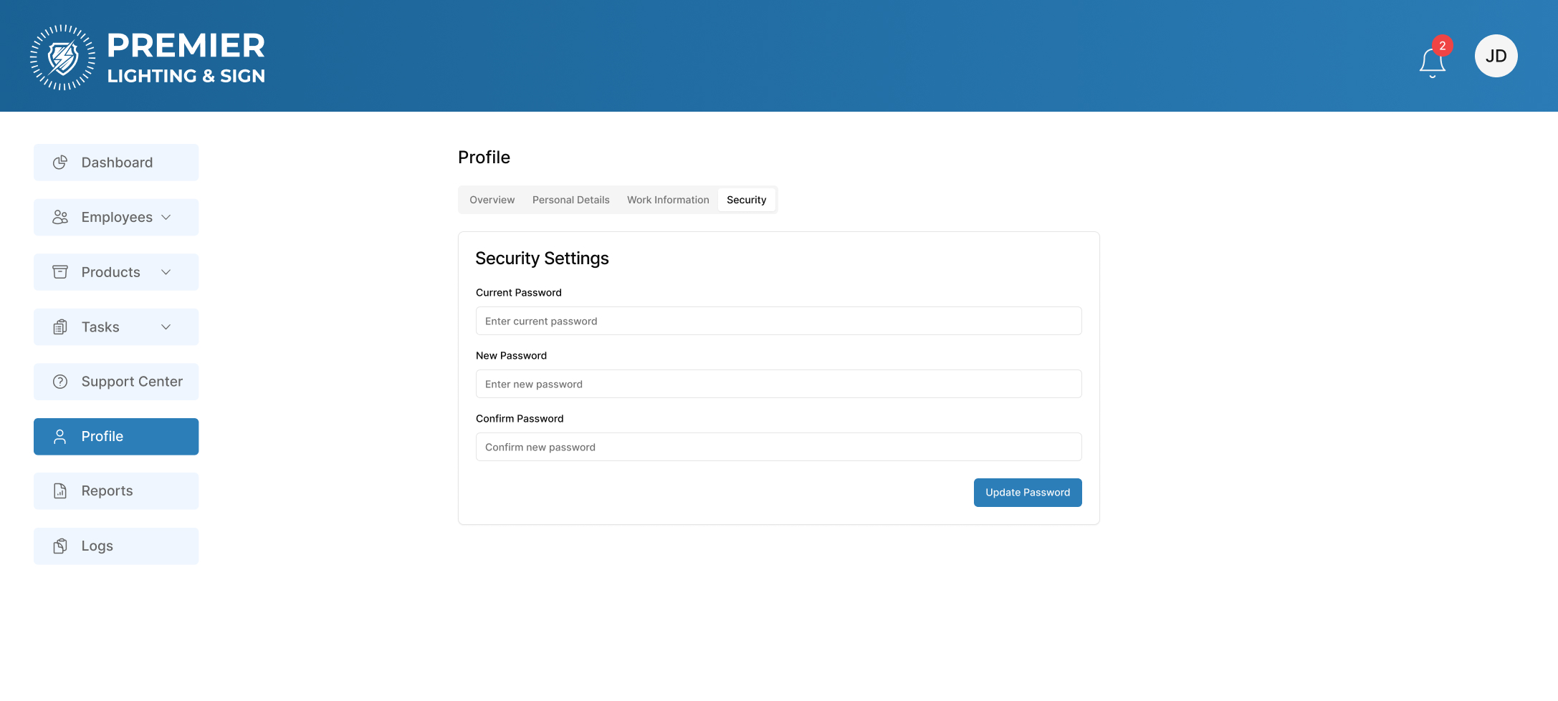Switch to the Personal Details tab
The image size is (1558, 701).
tap(570, 200)
